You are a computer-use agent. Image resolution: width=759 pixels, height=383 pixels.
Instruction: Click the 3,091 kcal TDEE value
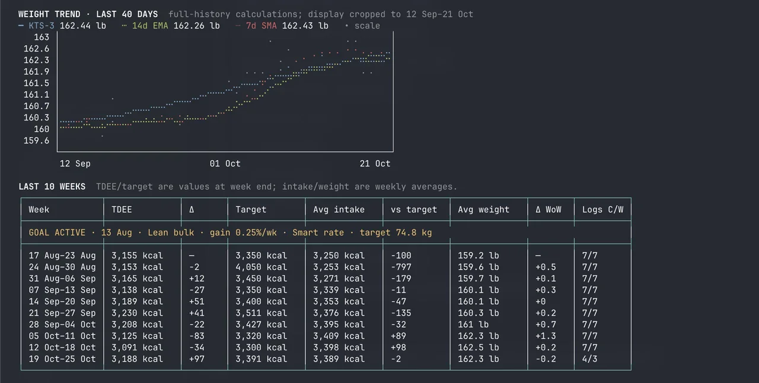137,347
